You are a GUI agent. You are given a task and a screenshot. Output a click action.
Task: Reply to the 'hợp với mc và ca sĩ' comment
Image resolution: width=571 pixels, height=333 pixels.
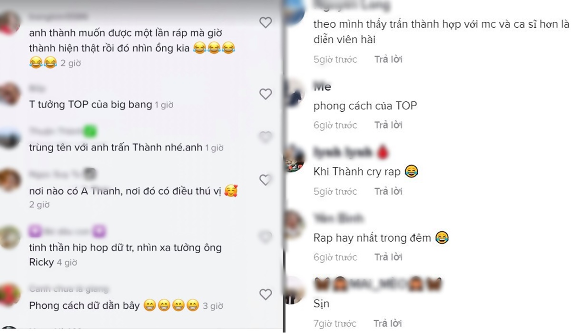pos(388,59)
